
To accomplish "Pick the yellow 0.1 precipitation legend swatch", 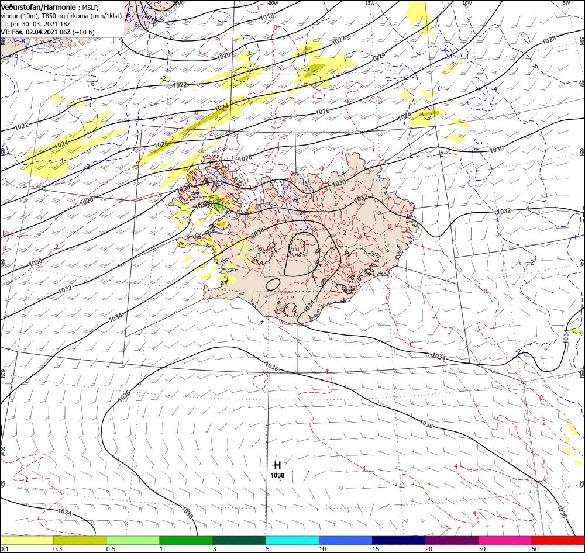I will 26,540.
